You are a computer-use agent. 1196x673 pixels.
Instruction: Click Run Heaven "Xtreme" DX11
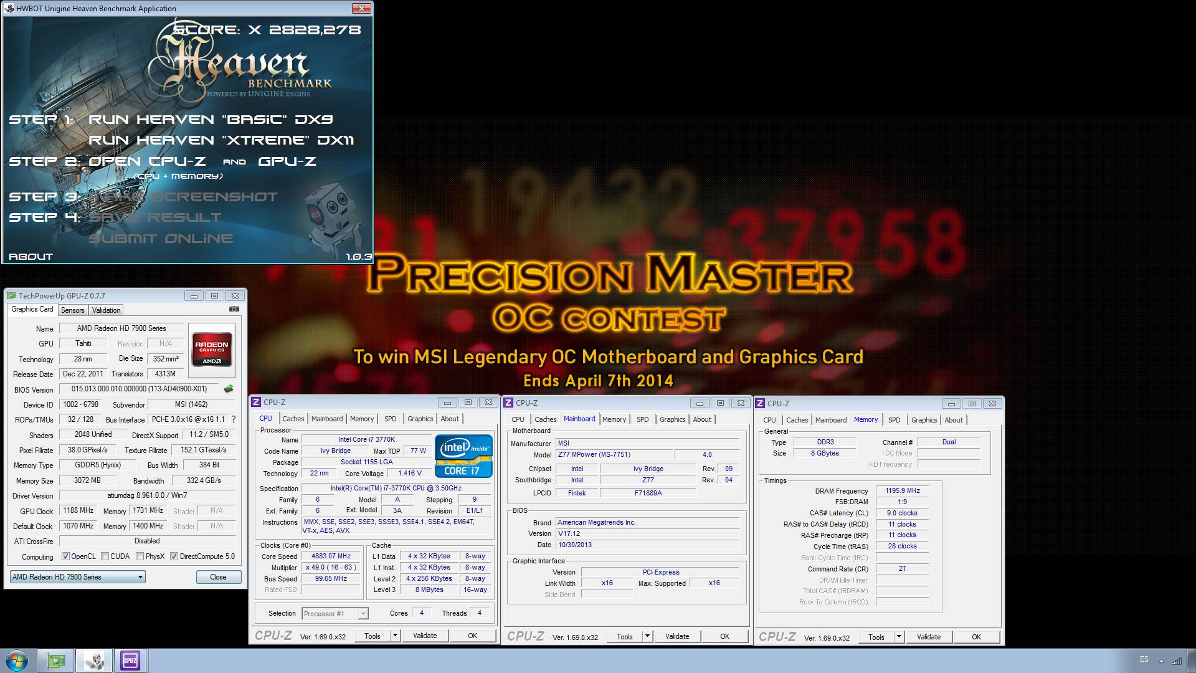coord(221,140)
